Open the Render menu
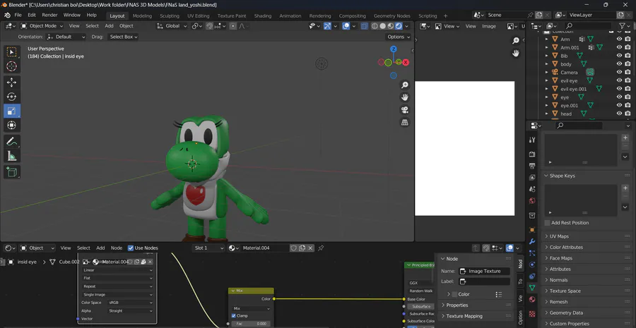Viewport: 636px width, 328px height. point(49,15)
